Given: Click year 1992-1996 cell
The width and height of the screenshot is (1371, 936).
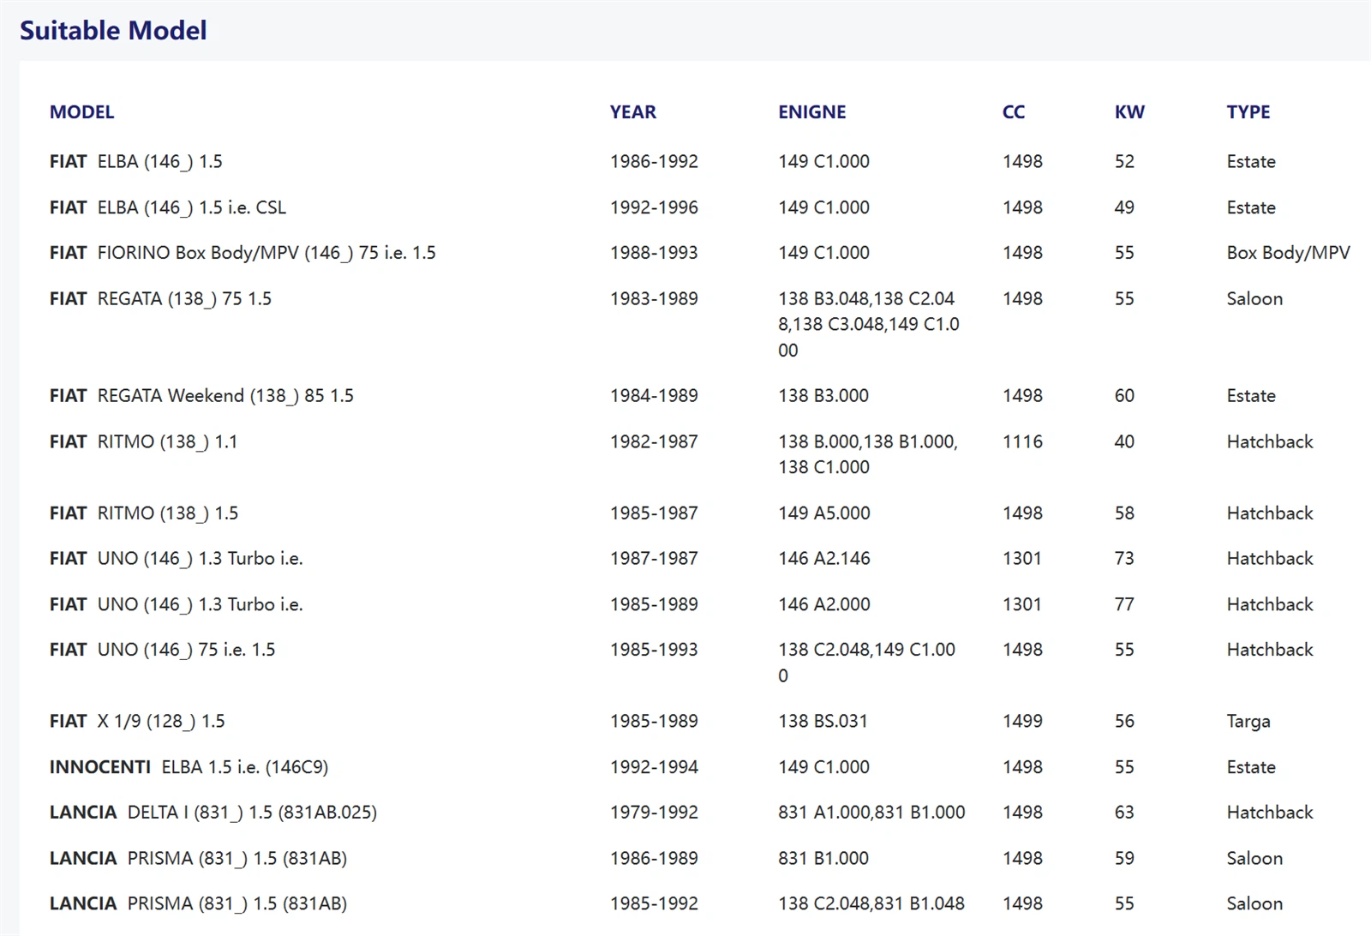Looking at the screenshot, I should click(x=654, y=207).
